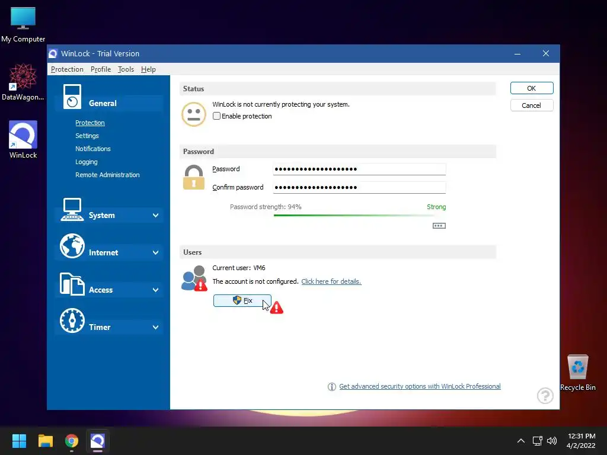Select the WinLock desktop shortcut
Viewport: 607px width, 455px height.
tap(23, 140)
